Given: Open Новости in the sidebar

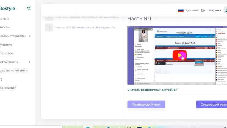Looking at the screenshot, I should [5, 27].
